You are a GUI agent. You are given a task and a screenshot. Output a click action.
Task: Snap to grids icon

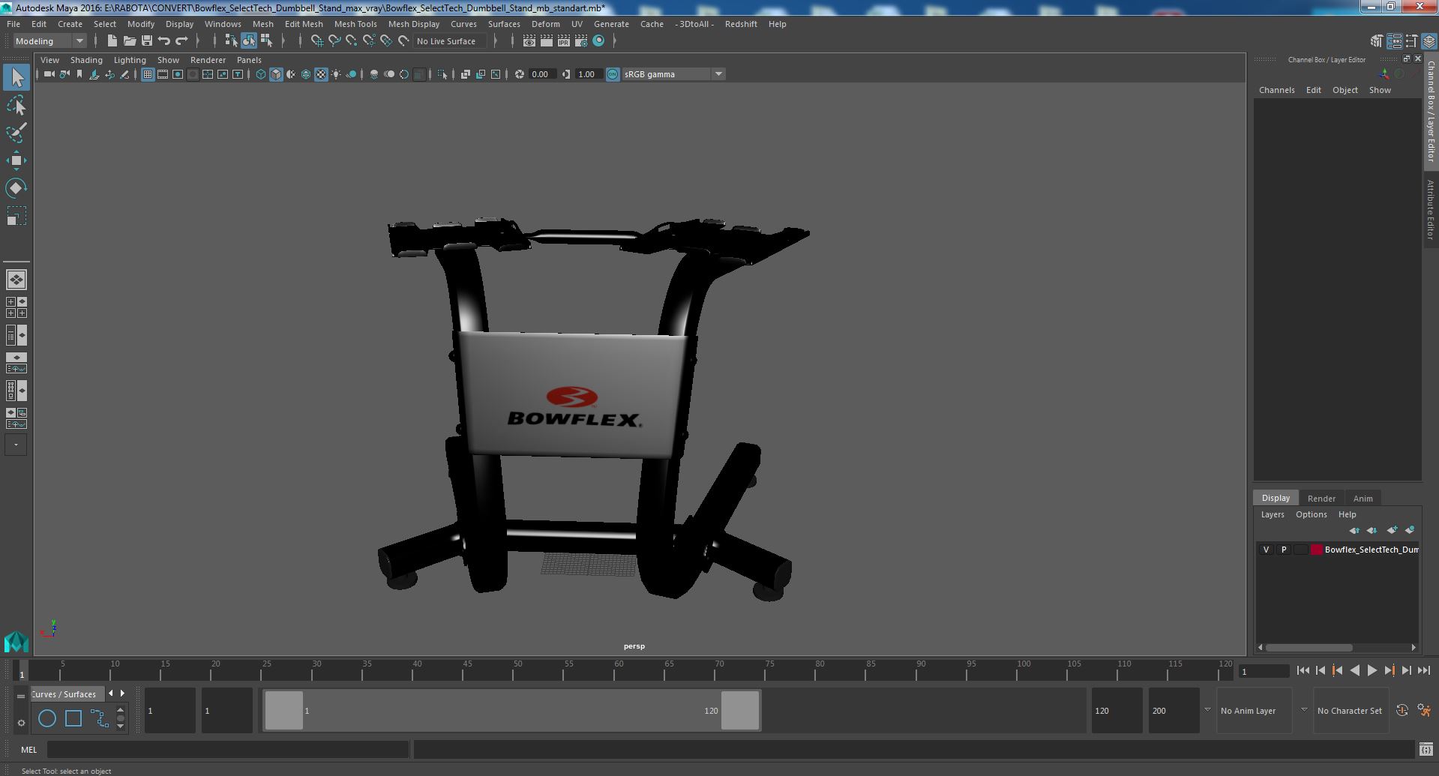pos(316,41)
